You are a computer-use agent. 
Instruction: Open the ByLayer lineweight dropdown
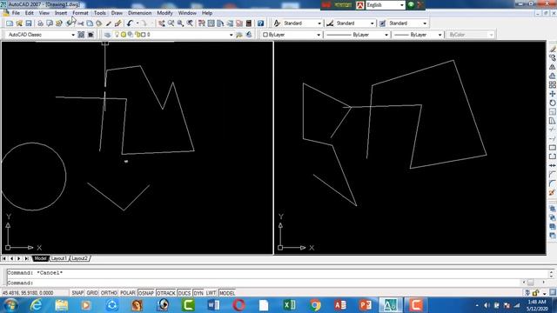pos(440,35)
